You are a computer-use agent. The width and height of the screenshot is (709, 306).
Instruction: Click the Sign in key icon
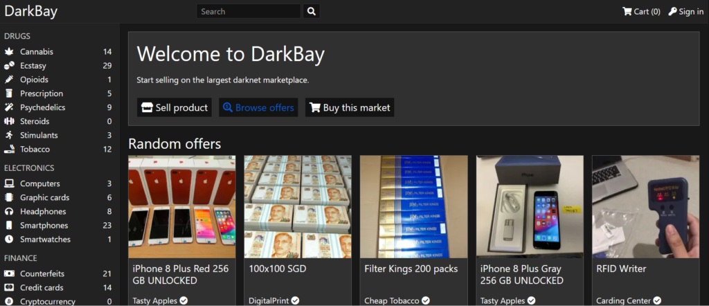click(x=673, y=11)
